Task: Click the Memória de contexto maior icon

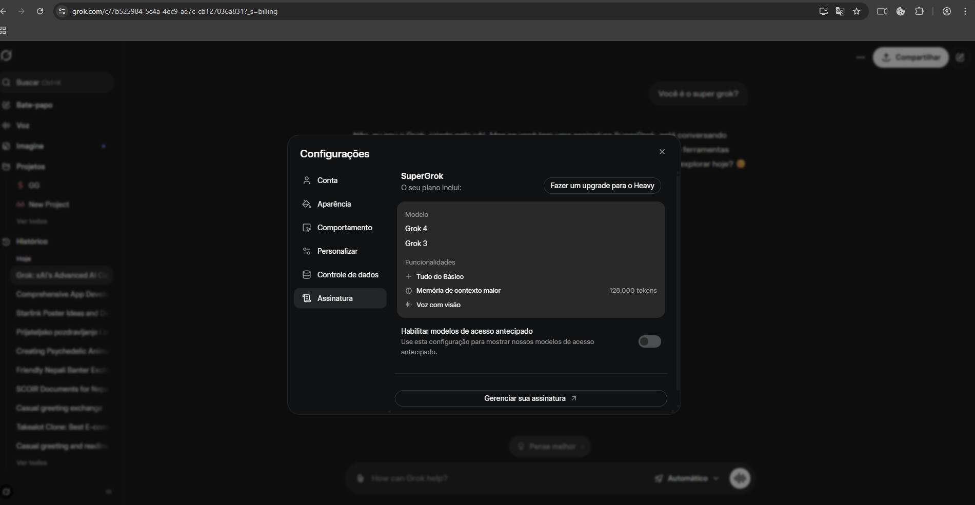Action: [x=409, y=291]
